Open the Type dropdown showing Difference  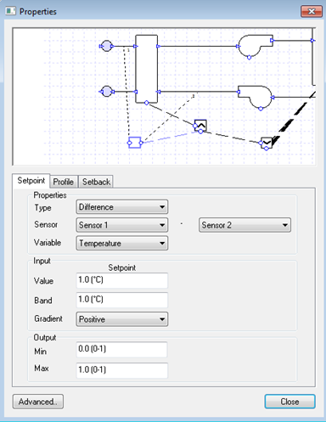tap(122, 207)
